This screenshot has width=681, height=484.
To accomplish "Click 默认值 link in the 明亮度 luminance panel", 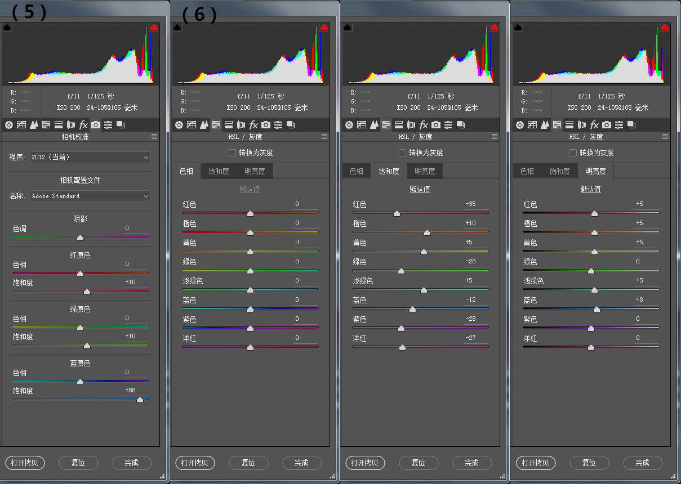I will pos(590,189).
